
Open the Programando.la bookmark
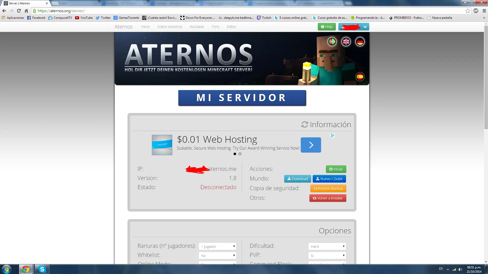point(368,18)
